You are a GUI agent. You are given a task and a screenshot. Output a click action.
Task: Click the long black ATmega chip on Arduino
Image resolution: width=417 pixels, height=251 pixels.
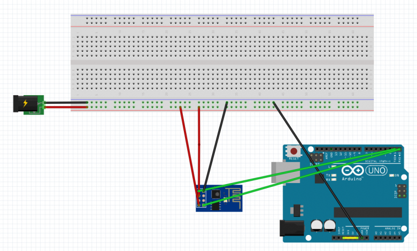click(x=365, y=212)
